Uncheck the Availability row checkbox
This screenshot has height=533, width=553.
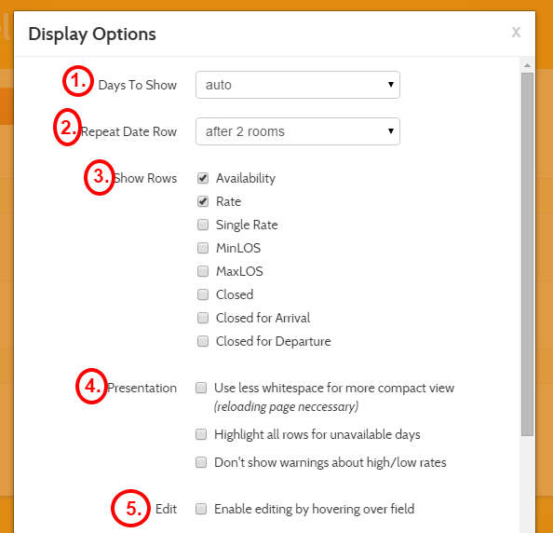[x=203, y=178]
